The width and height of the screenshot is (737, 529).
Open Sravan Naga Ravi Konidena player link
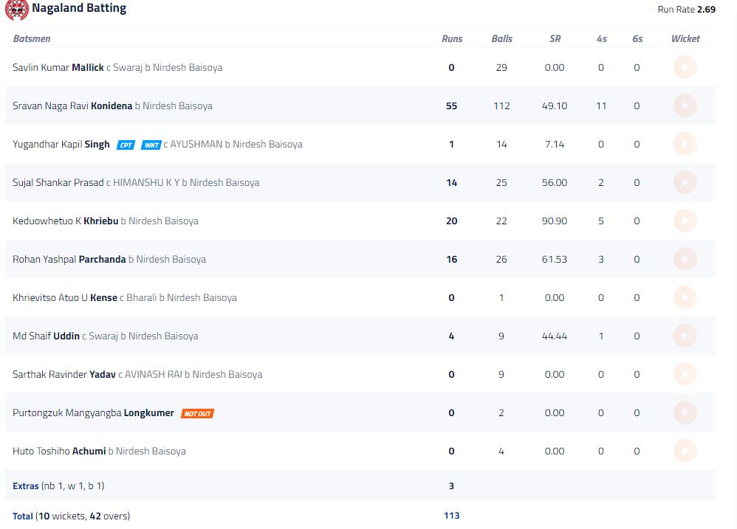point(72,106)
